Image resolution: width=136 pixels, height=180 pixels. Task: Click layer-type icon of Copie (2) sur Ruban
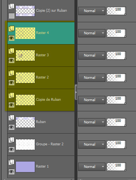click(11, 6)
